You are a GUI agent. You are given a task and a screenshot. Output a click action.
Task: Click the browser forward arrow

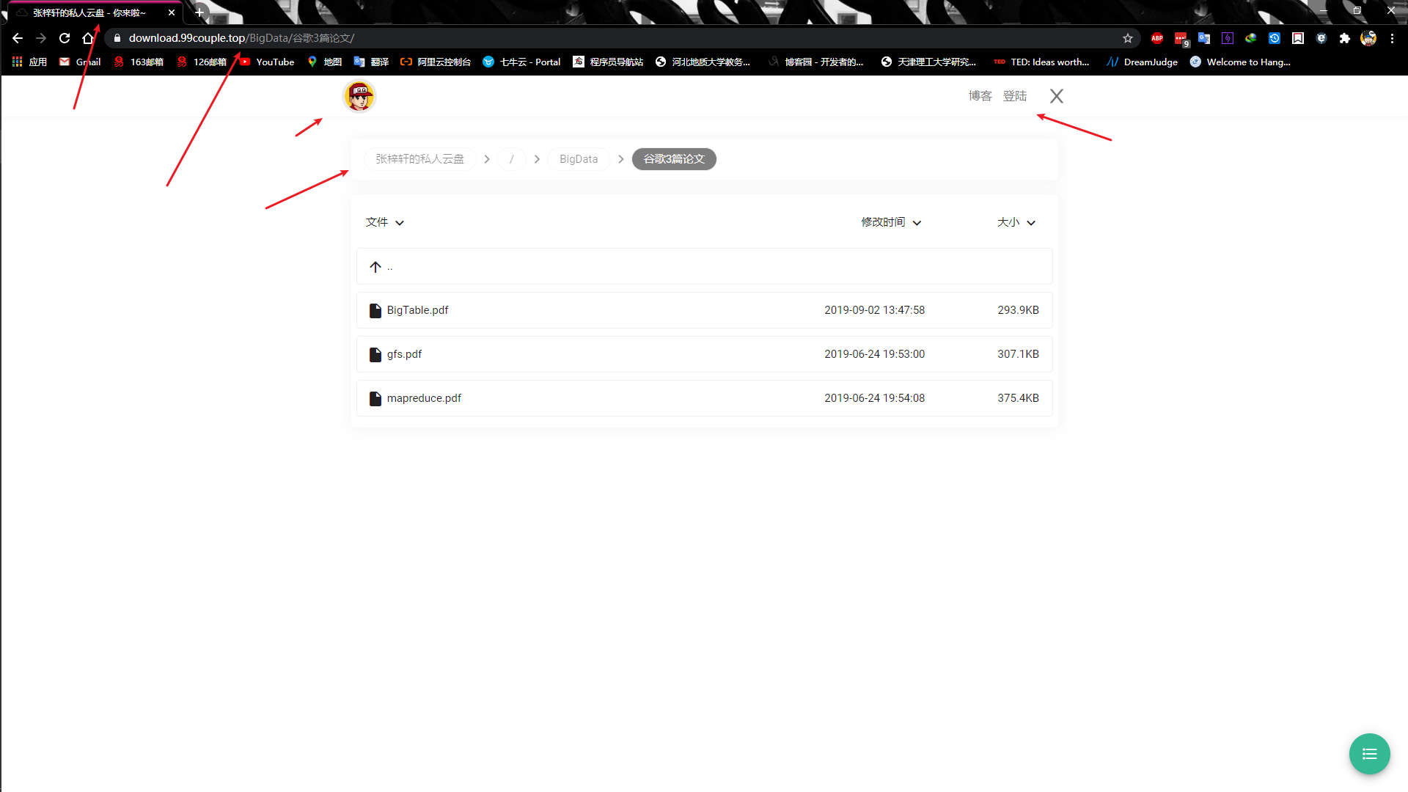(x=41, y=38)
